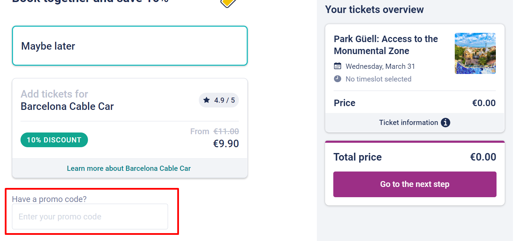Click the Ticket information info icon
515x241 pixels.
[445, 123]
